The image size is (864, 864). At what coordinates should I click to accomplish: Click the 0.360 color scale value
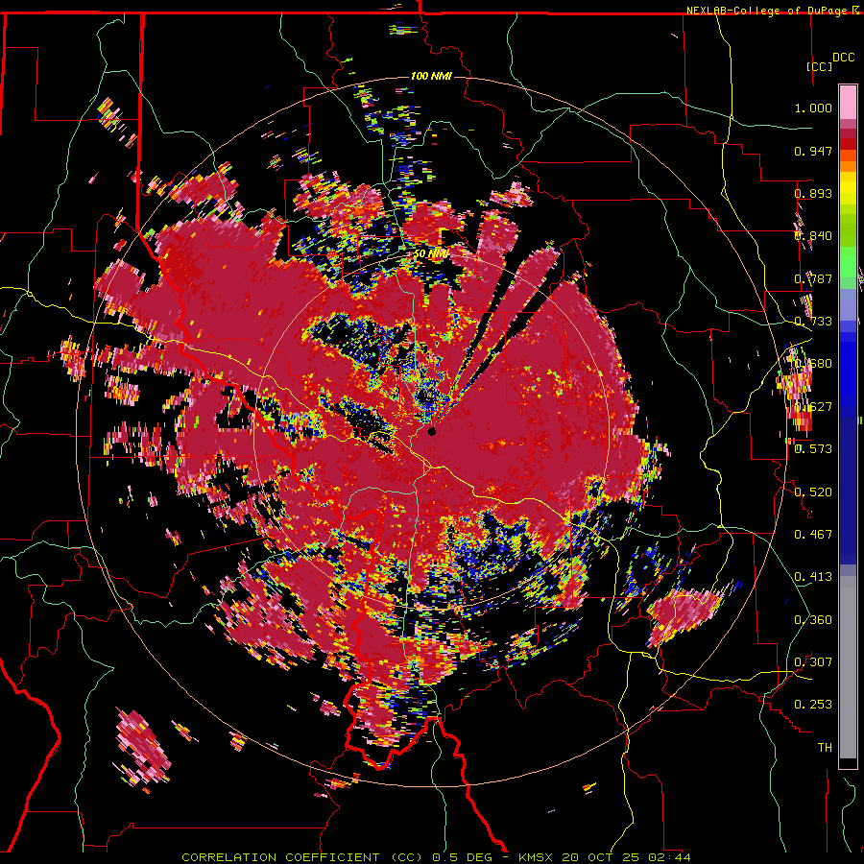813,620
